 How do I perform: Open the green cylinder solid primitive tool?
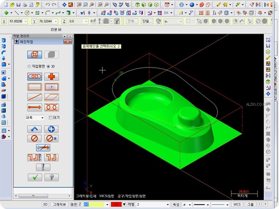68,13
